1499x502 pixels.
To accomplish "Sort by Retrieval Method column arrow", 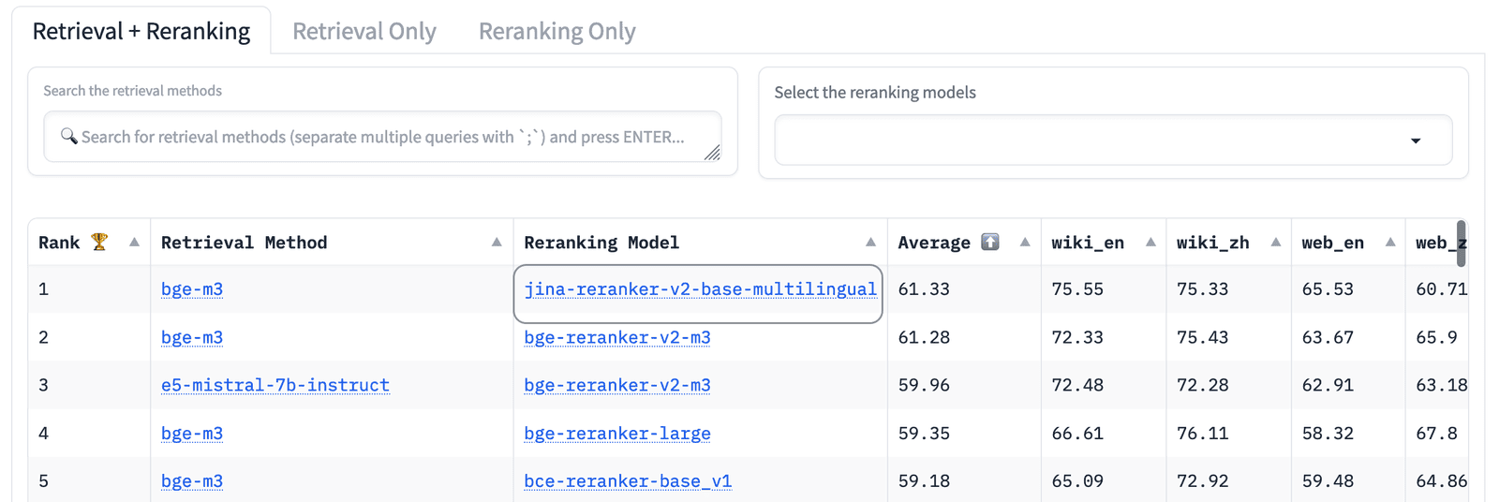I will coord(497,242).
